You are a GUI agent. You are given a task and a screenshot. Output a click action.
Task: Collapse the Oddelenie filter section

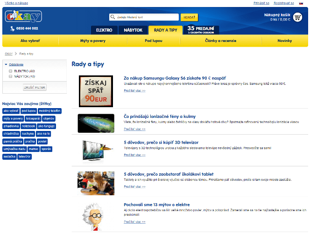pos(6,64)
